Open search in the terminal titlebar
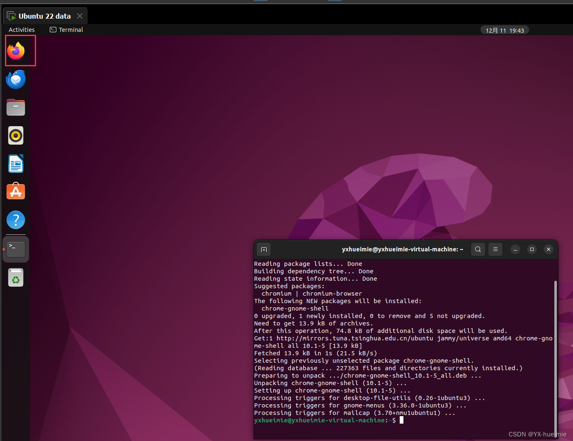The height and width of the screenshot is (441, 573). click(478, 249)
